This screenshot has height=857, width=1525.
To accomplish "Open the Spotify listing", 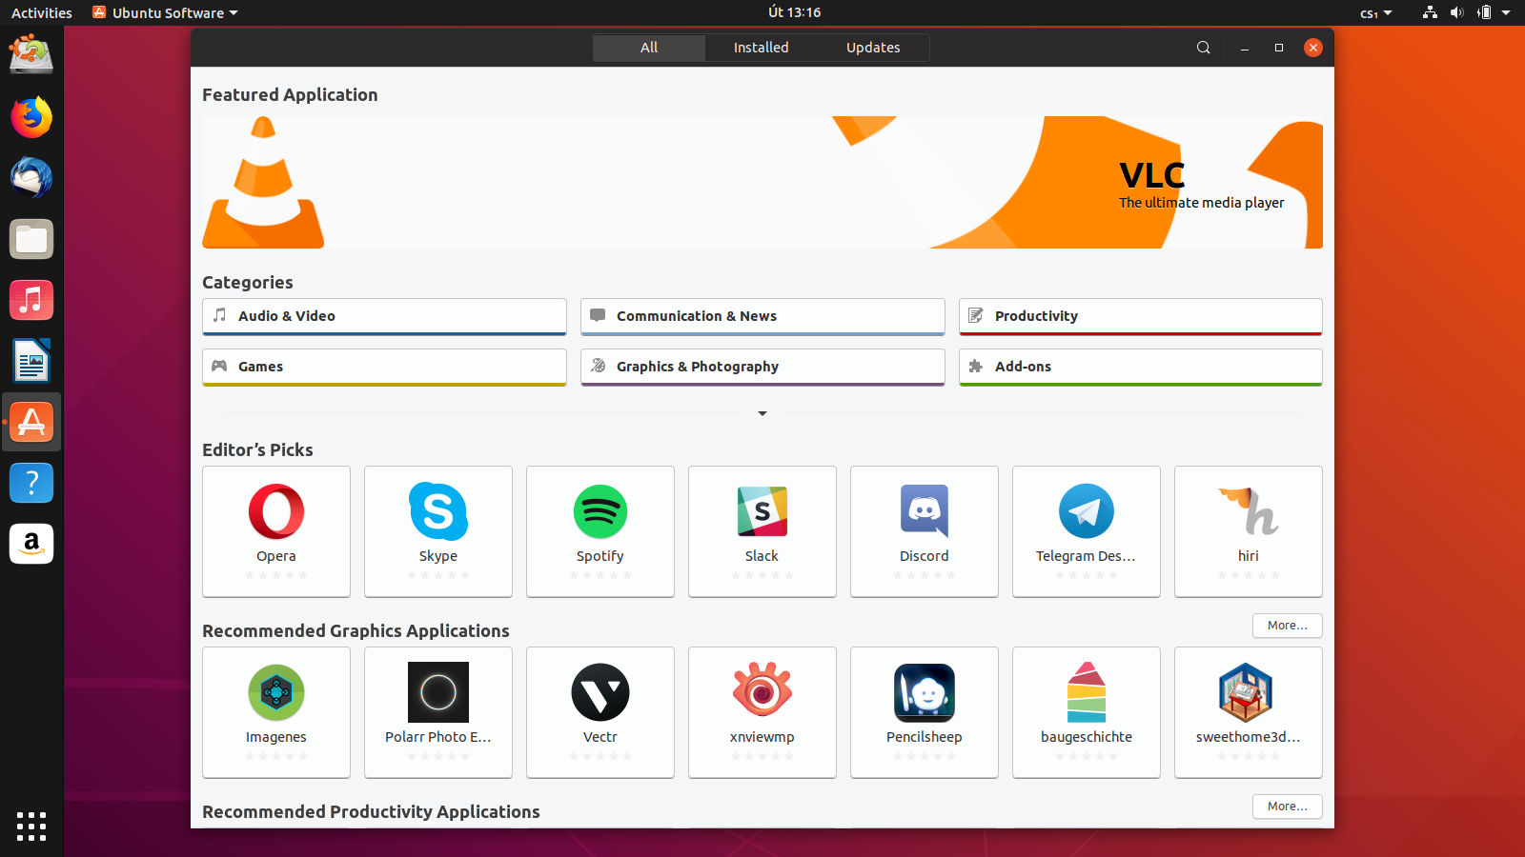I will coord(600,531).
